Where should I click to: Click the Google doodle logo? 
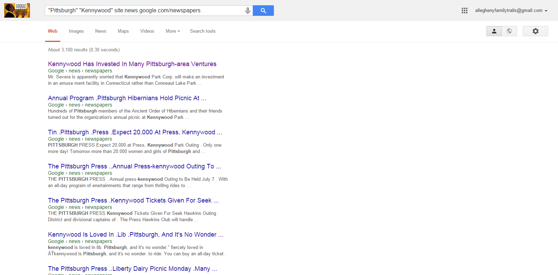click(17, 11)
